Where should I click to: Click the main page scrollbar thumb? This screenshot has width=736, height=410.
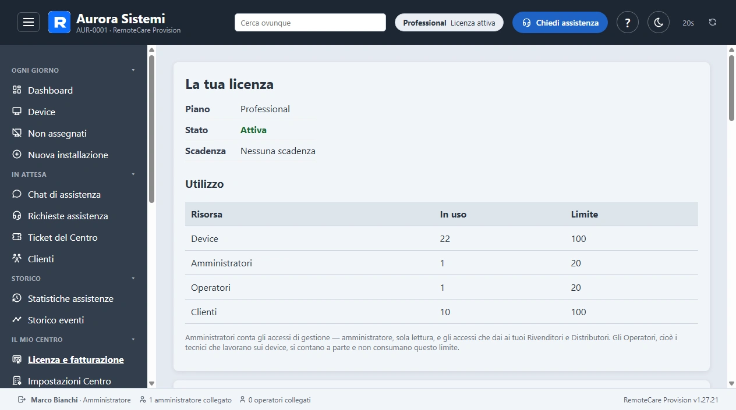[x=732, y=88]
